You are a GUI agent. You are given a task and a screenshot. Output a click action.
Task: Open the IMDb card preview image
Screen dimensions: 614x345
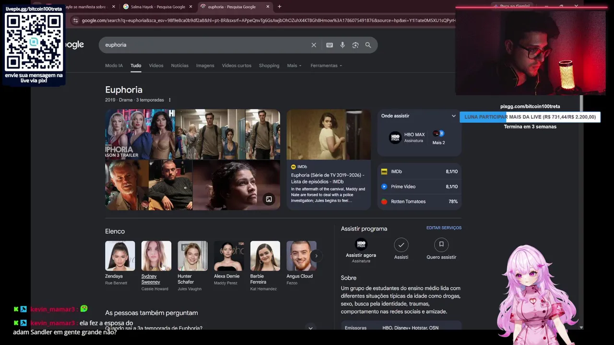point(329,135)
